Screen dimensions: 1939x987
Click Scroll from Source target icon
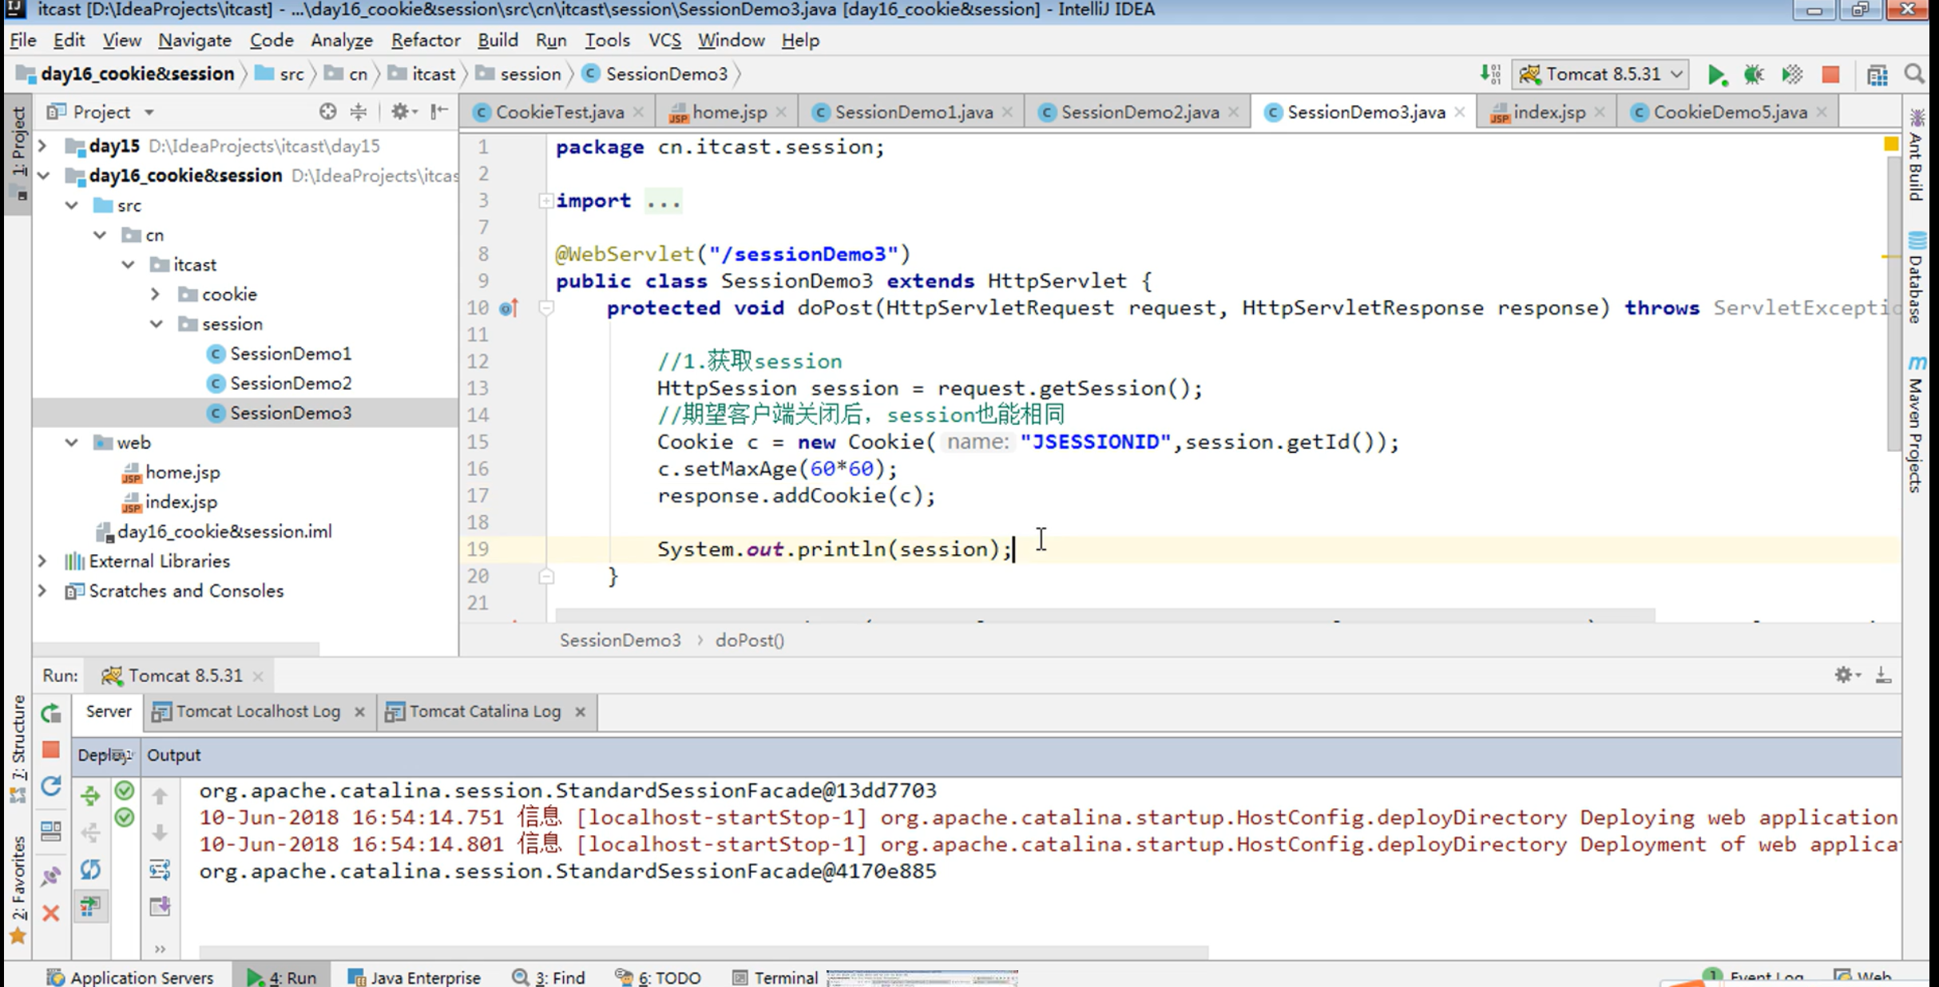click(327, 112)
